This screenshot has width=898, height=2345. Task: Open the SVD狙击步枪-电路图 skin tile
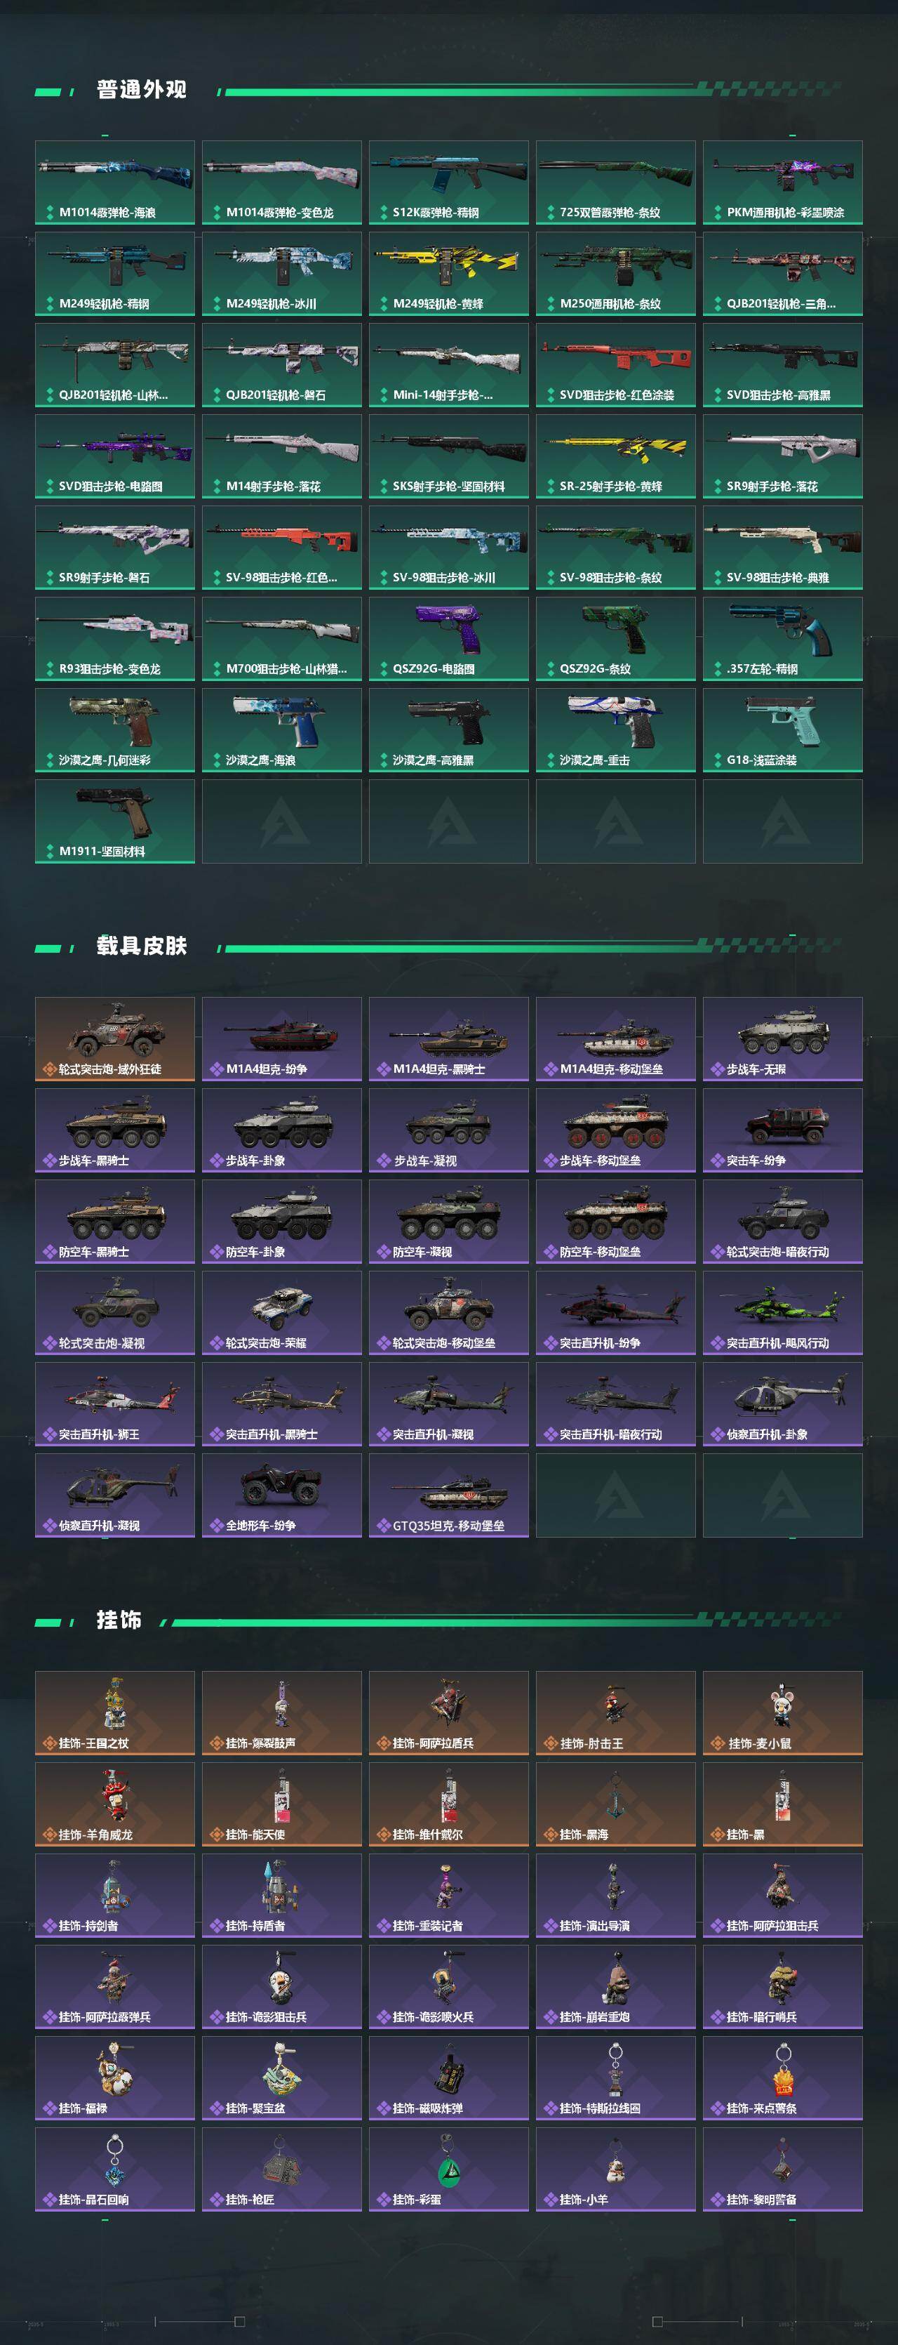tap(114, 456)
